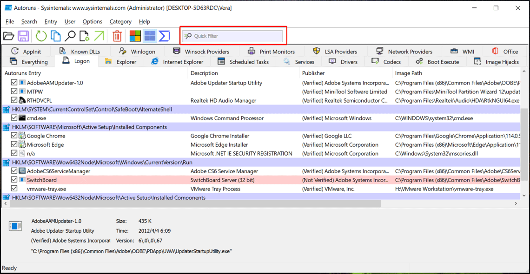Click the Save floppy disk icon

pos(23,36)
